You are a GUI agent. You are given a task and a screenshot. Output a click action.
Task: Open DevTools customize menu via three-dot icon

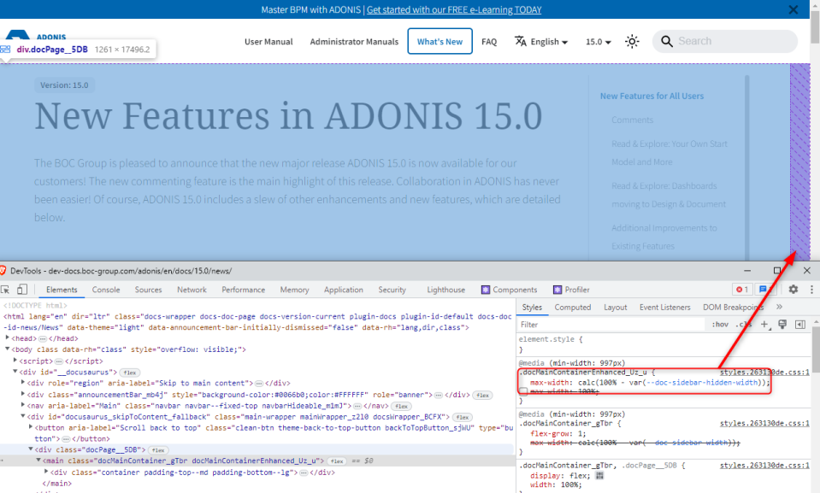[811, 289]
